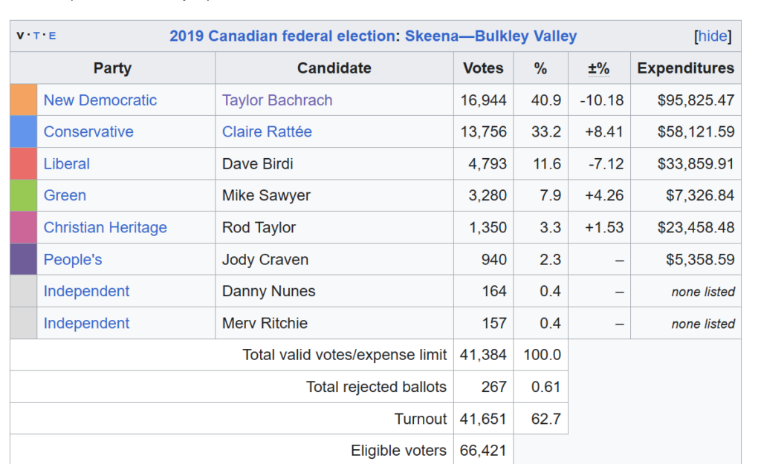Click the Green party color swatch
This screenshot has width=761, height=464.
click(24, 196)
